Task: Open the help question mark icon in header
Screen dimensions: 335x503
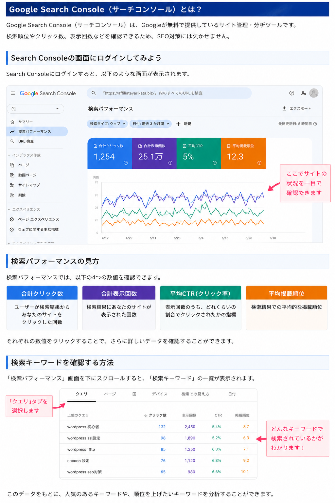Action: [x=291, y=93]
